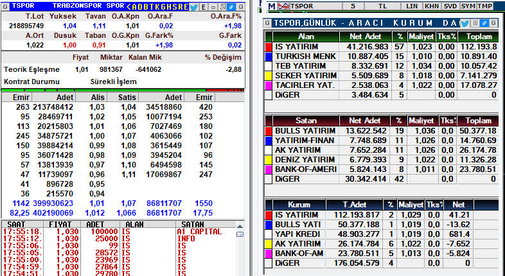Viewport: 505px width, 276px height.
Task: Select LIN in the chart toolbar
Action: pyautogui.click(x=412, y=6)
